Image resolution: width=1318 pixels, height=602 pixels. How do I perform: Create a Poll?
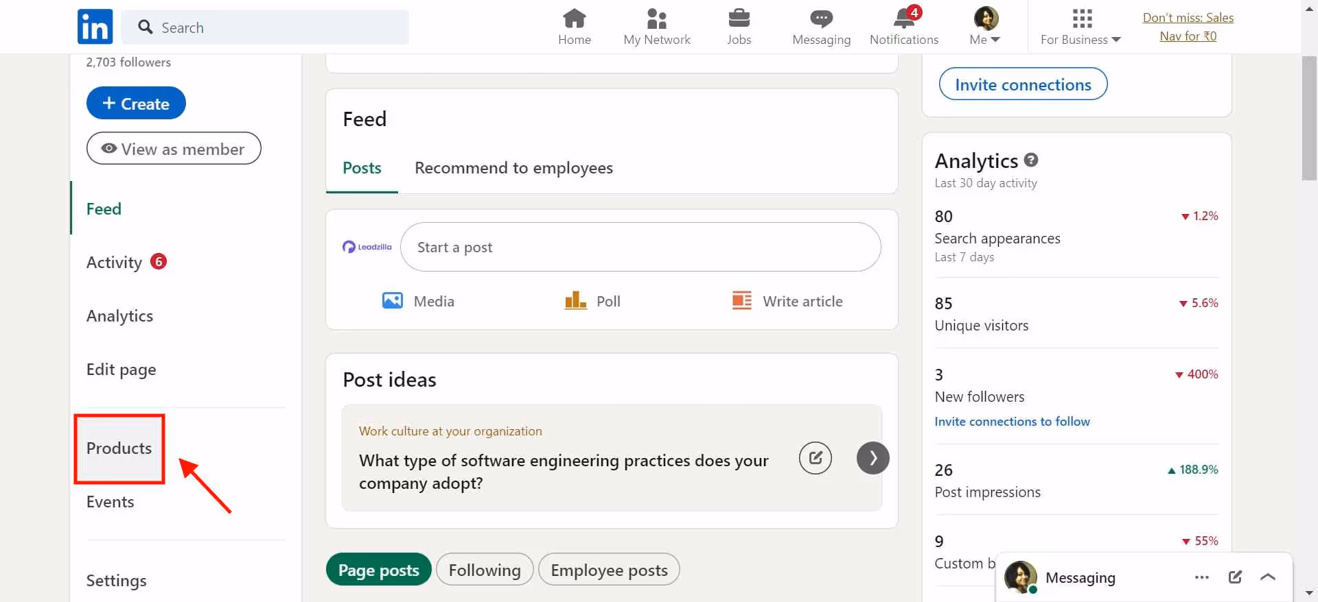(592, 301)
